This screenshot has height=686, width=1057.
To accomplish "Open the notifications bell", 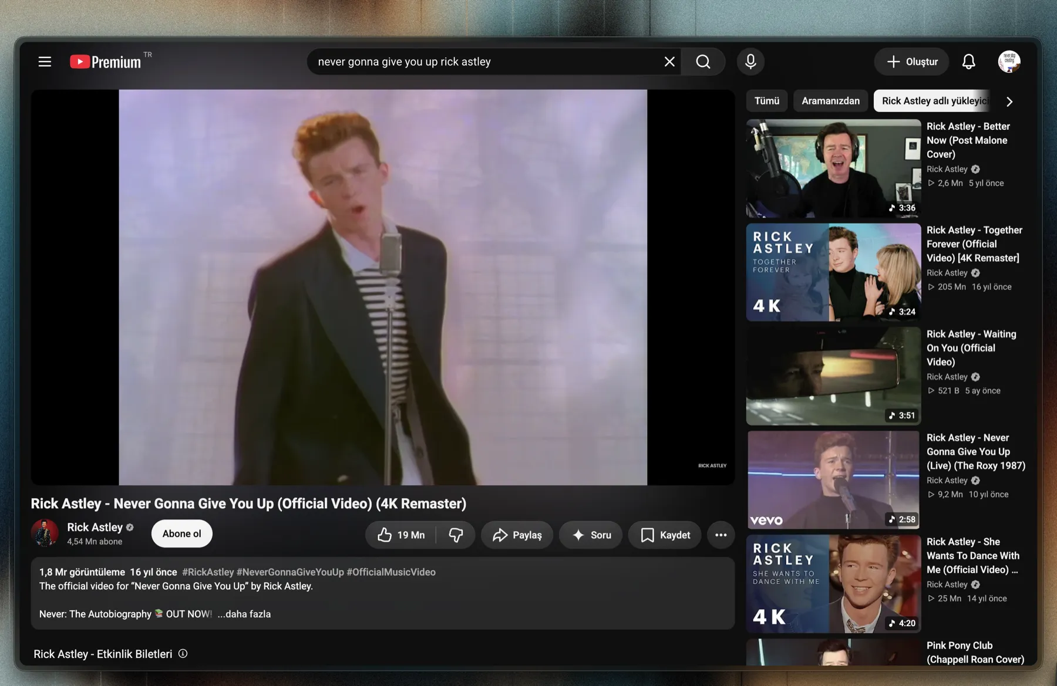I will (x=968, y=62).
